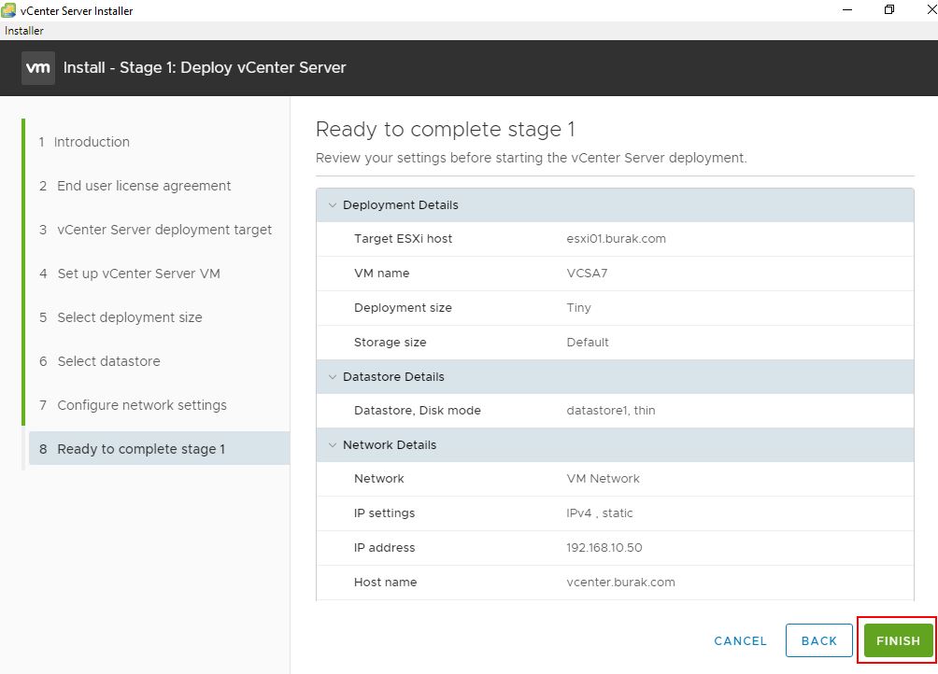The image size is (938, 674).
Task: Click the Deployment size row label
Action: click(403, 308)
